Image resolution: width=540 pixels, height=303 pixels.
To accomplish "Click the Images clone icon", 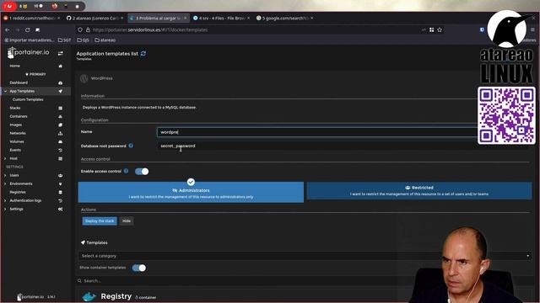I will [60, 125].
